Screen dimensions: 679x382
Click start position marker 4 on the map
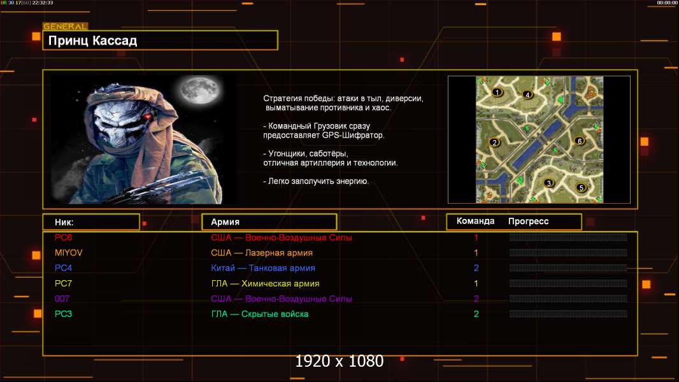(527, 95)
